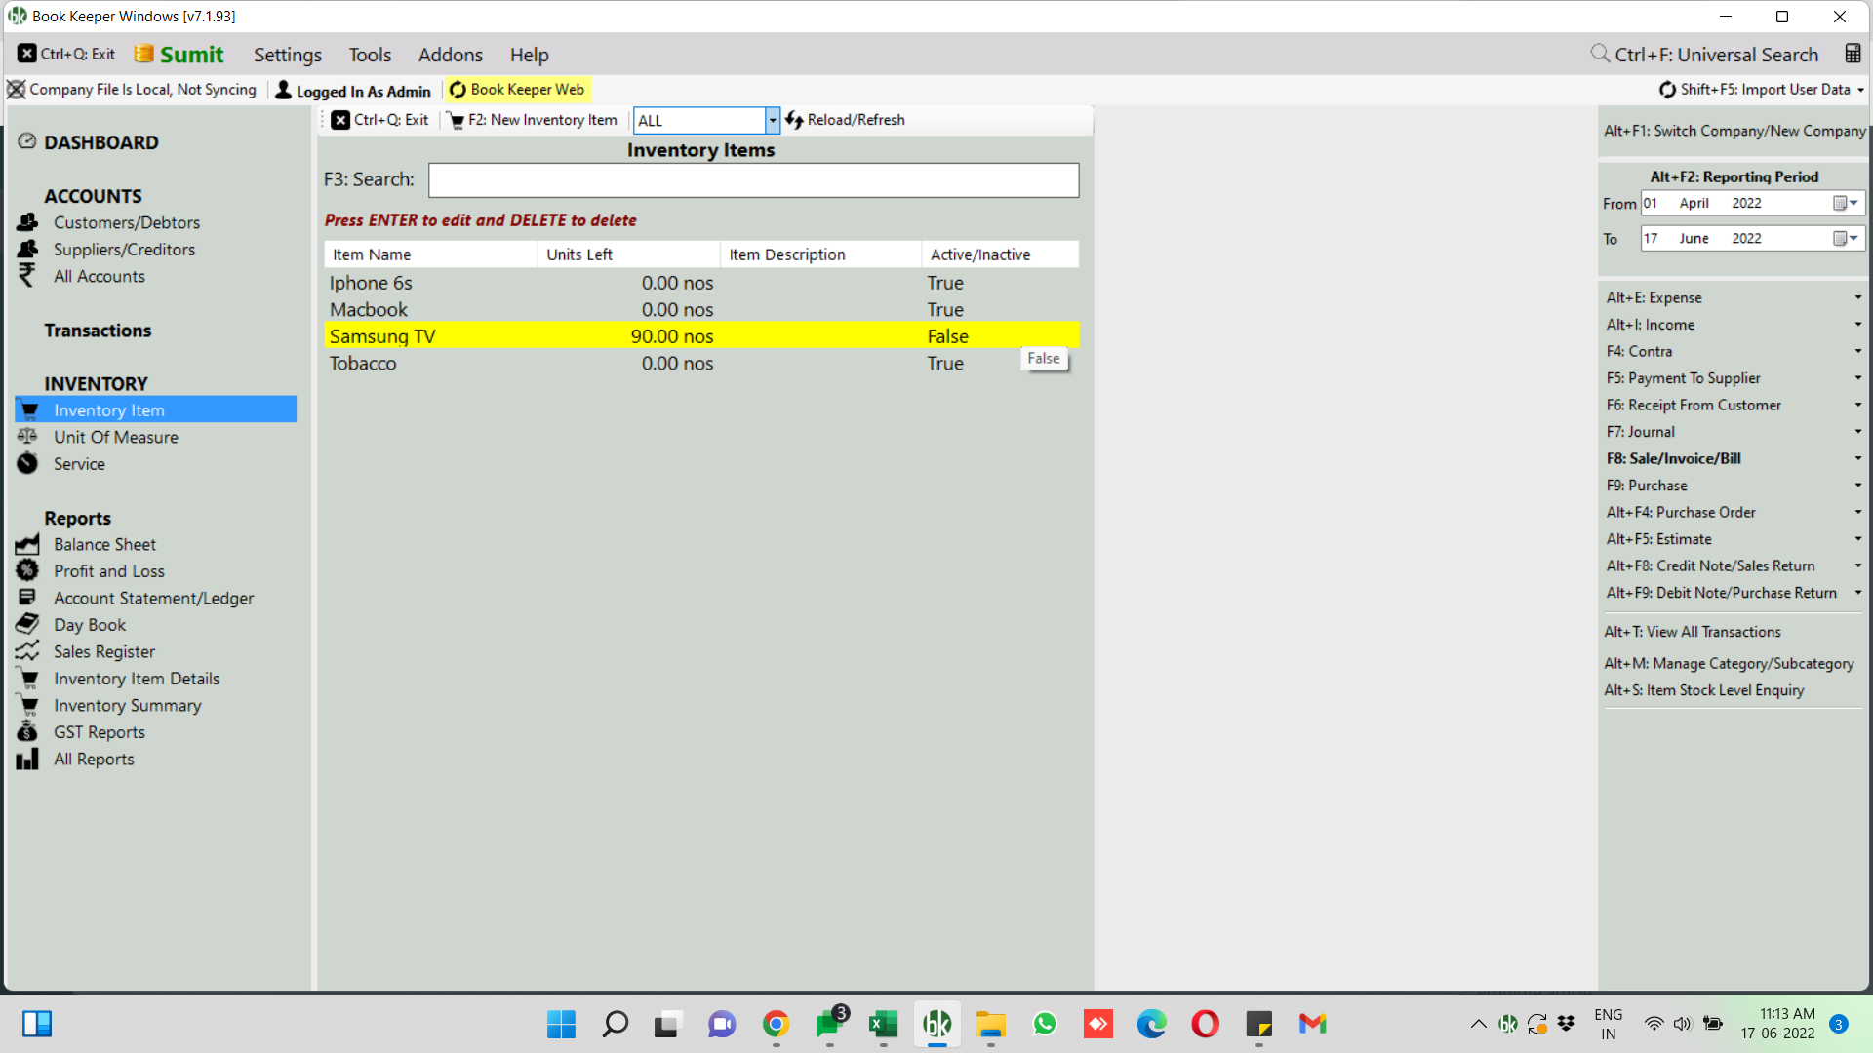Image resolution: width=1873 pixels, height=1053 pixels.
Task: Click the Service icon in sidebar
Action: (27, 463)
